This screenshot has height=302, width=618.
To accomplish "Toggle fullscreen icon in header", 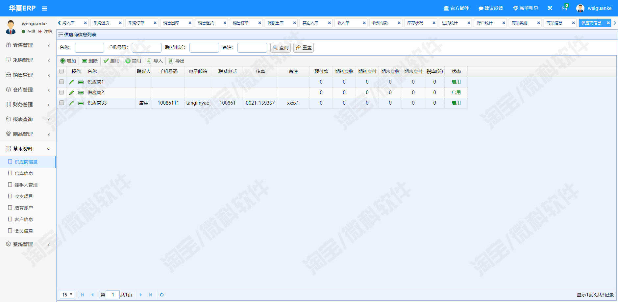I will 550,8.
